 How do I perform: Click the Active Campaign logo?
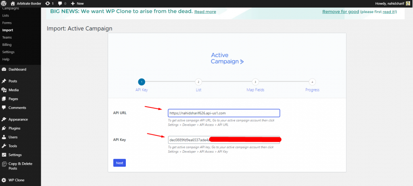227,58
